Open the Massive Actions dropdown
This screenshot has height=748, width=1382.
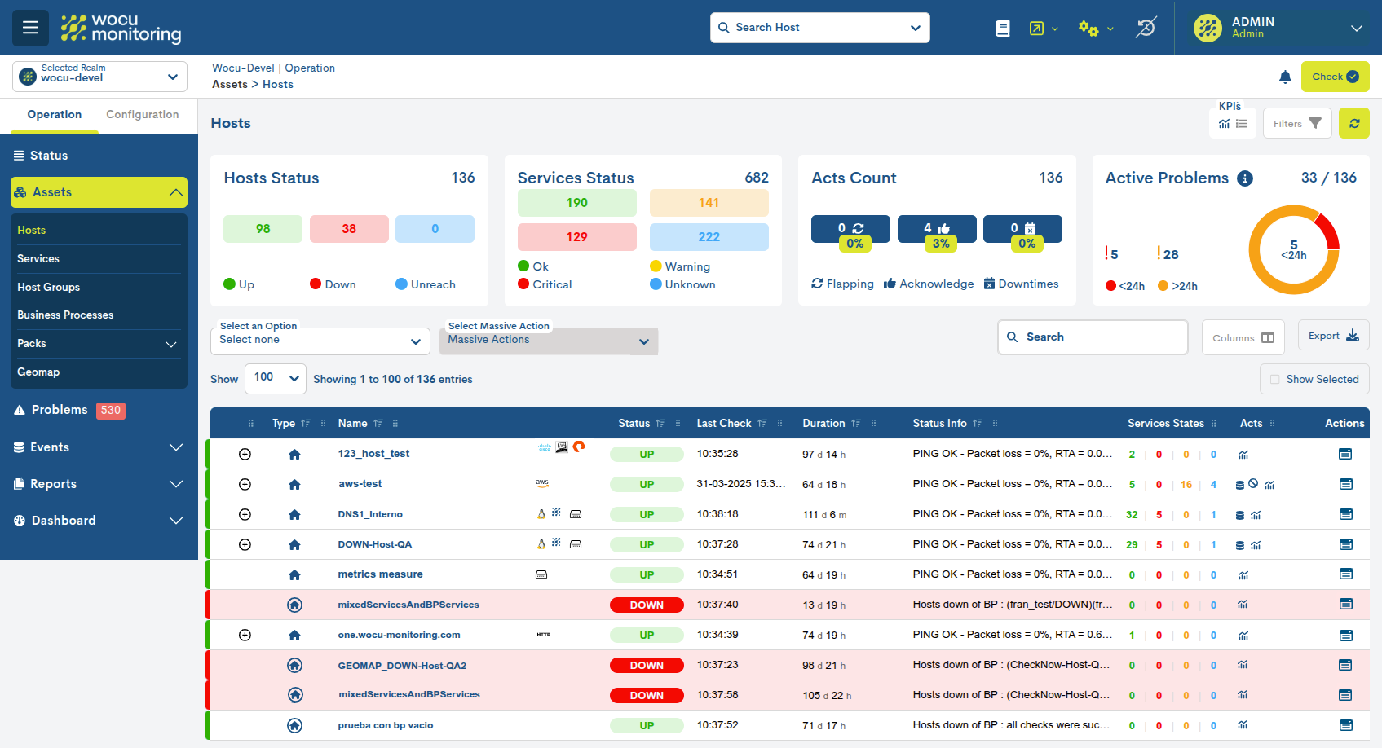pos(547,341)
